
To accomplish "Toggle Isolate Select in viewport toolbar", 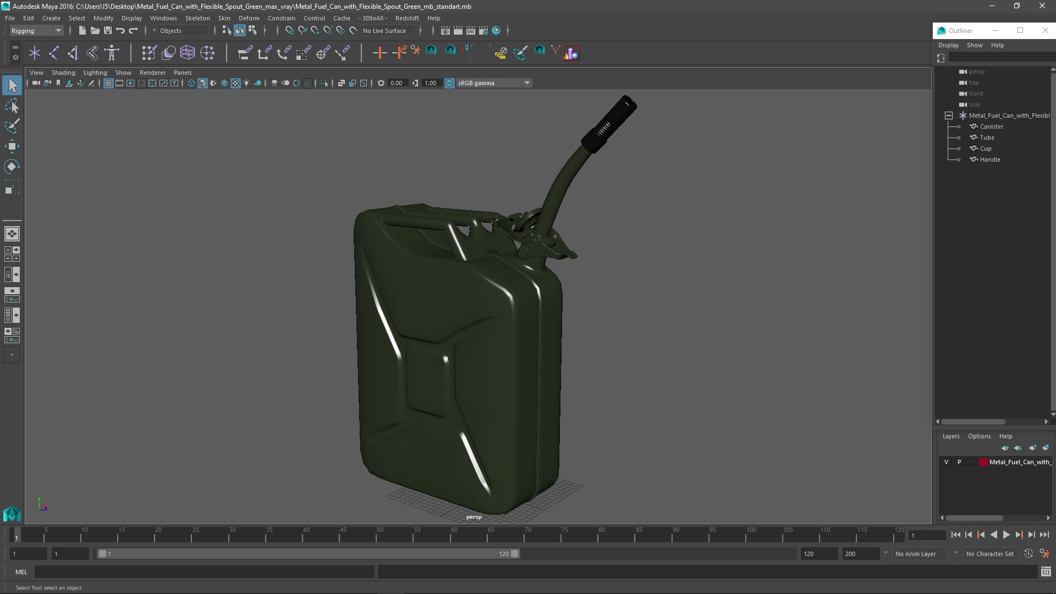I will (x=324, y=83).
